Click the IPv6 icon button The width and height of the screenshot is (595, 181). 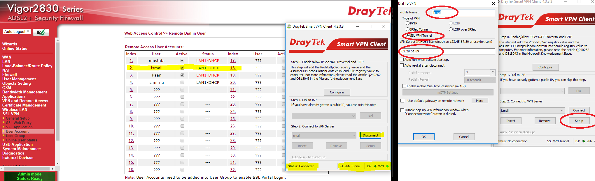point(41,32)
